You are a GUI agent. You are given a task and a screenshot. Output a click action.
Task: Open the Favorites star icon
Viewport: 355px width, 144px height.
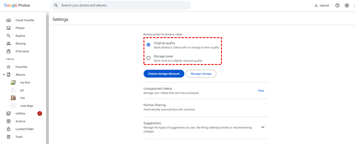click(9, 67)
